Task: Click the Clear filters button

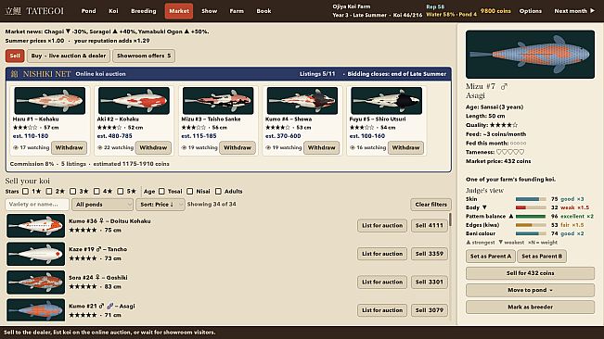Action: [x=431, y=205]
